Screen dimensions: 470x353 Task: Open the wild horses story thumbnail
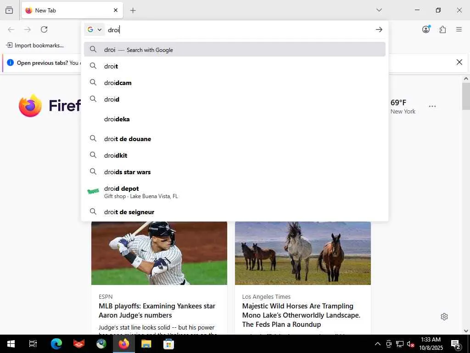(303, 253)
